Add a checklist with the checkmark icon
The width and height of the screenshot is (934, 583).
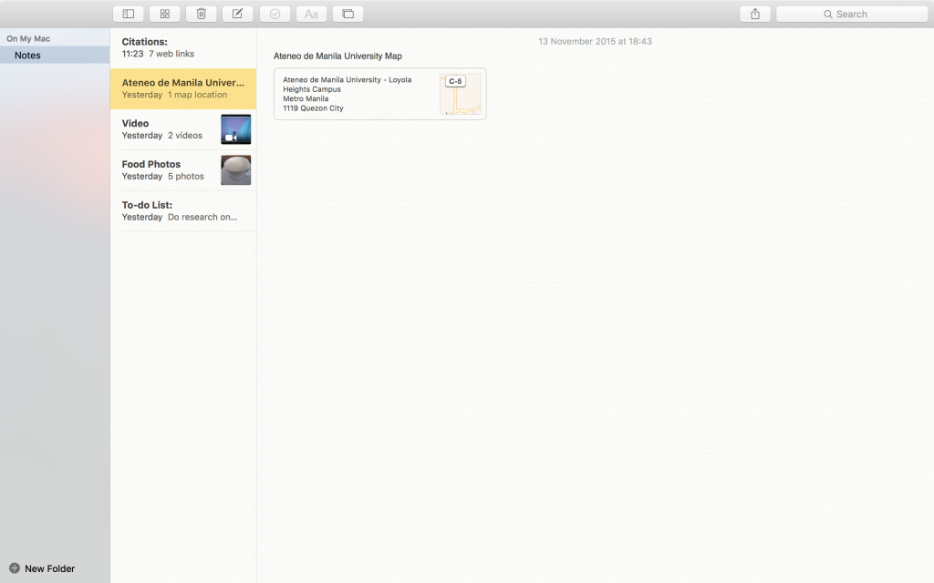(x=275, y=14)
